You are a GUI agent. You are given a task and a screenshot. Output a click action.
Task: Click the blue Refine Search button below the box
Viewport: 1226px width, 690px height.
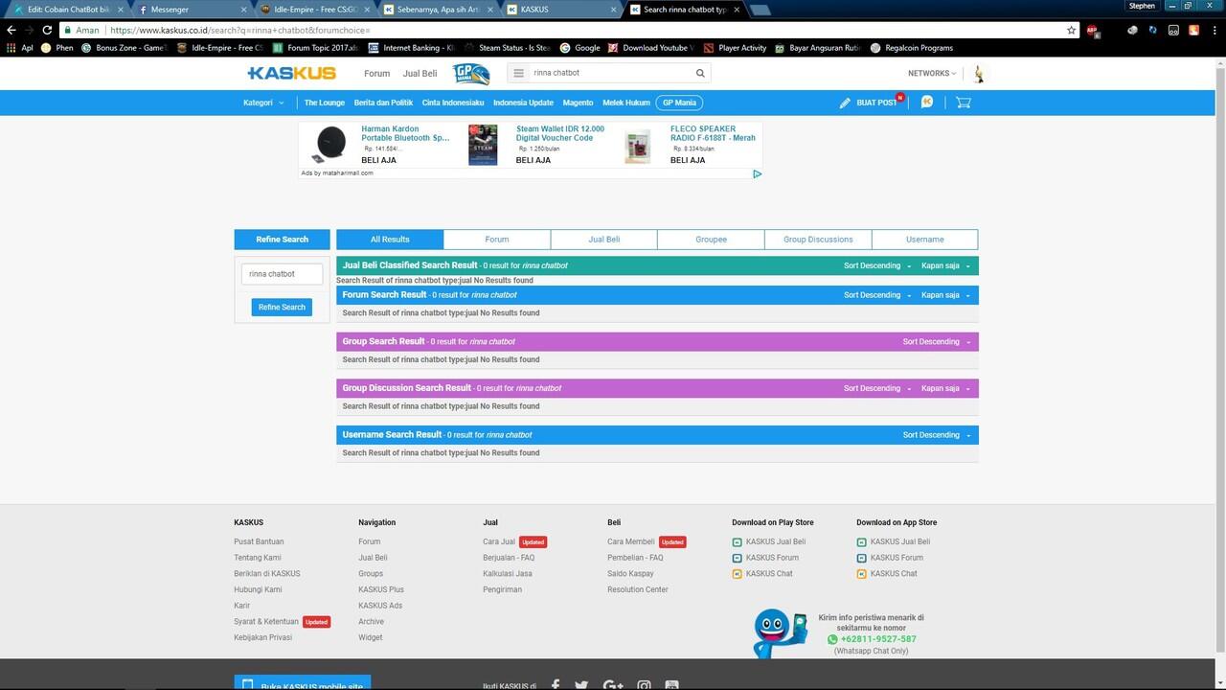[282, 307]
